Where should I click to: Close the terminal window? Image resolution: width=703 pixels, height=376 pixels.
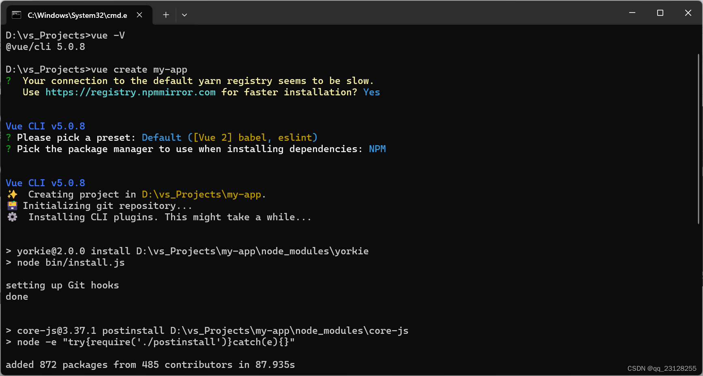(688, 13)
